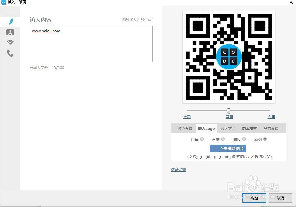Screen dimensions: 296x207
Task: Click the QR code preview image
Action: pos(229,57)
